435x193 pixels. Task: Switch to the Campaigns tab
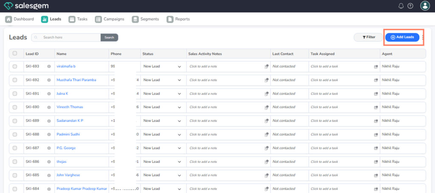tap(110, 19)
